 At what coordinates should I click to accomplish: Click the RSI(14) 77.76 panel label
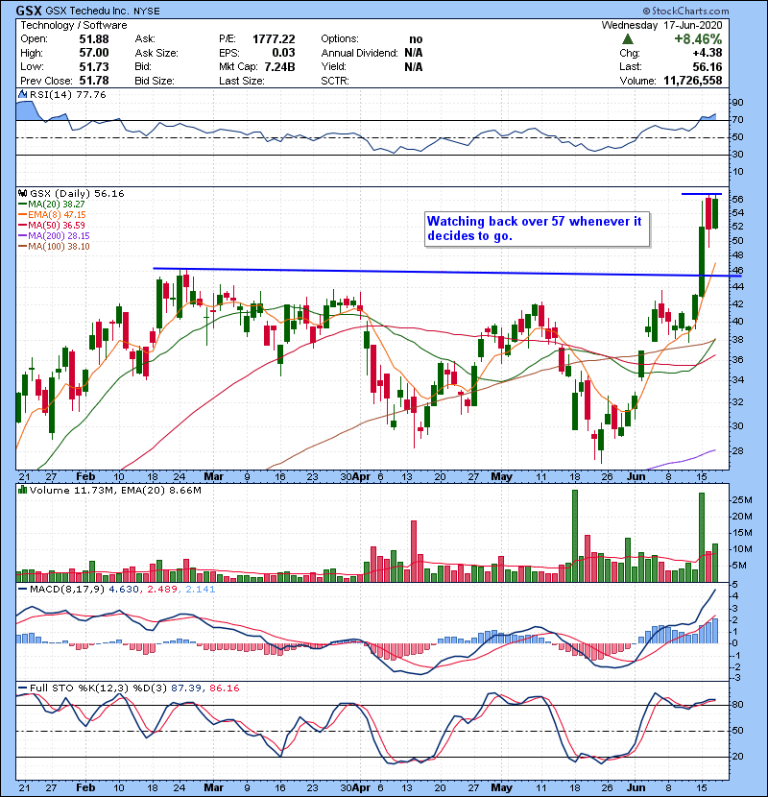point(67,94)
